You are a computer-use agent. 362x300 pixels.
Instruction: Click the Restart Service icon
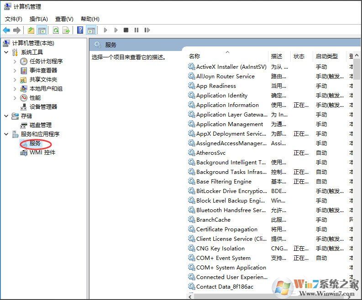tap(147, 30)
